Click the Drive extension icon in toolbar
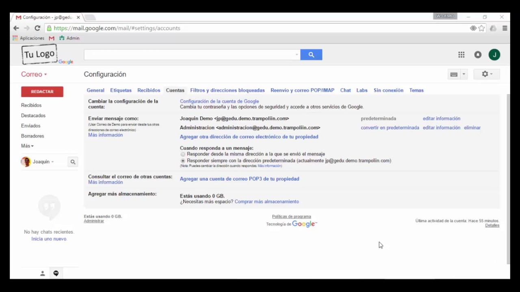 point(493,28)
